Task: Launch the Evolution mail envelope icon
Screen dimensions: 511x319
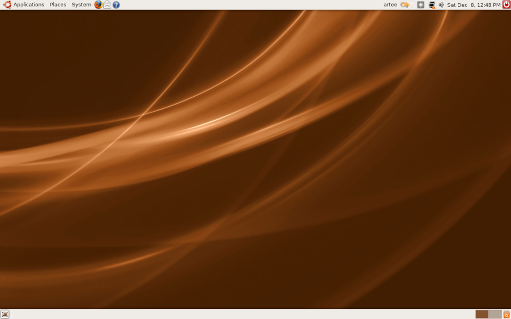Action: coord(107,5)
